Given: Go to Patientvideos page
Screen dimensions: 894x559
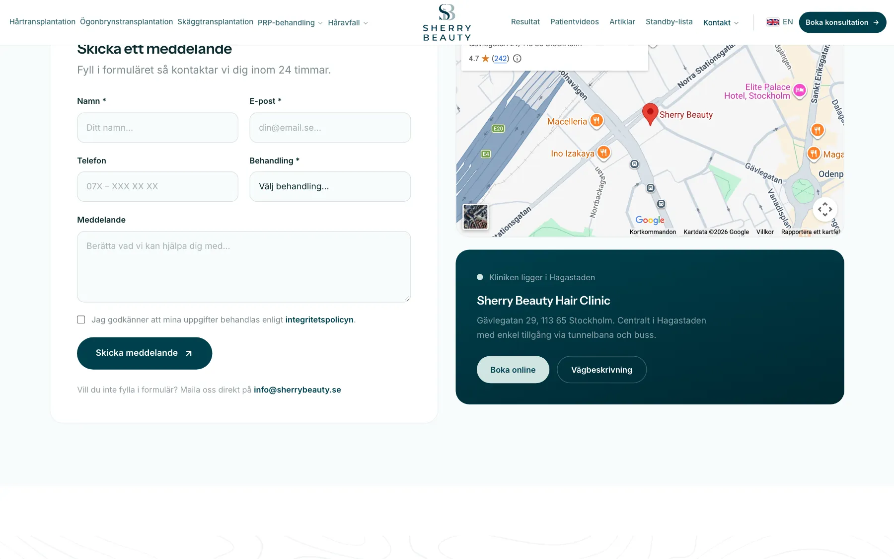Looking at the screenshot, I should [574, 22].
